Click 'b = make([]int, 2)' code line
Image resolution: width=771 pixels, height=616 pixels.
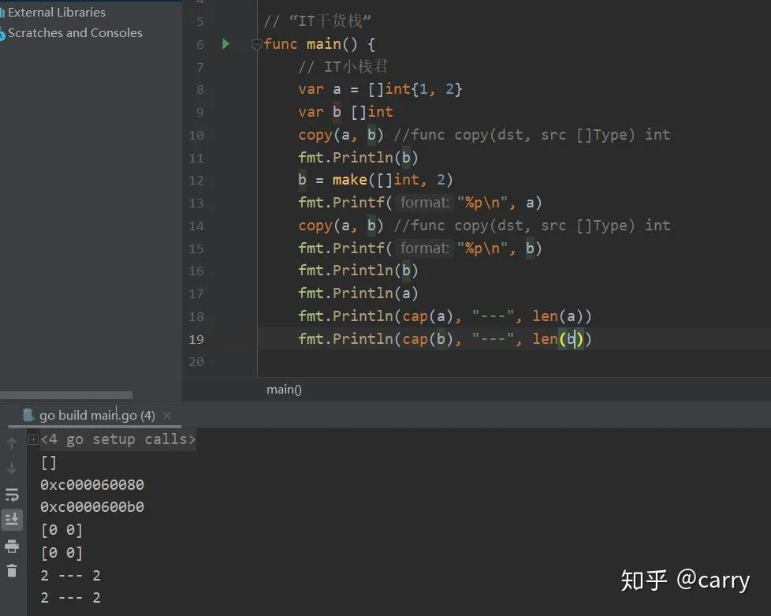pyautogui.click(x=375, y=180)
